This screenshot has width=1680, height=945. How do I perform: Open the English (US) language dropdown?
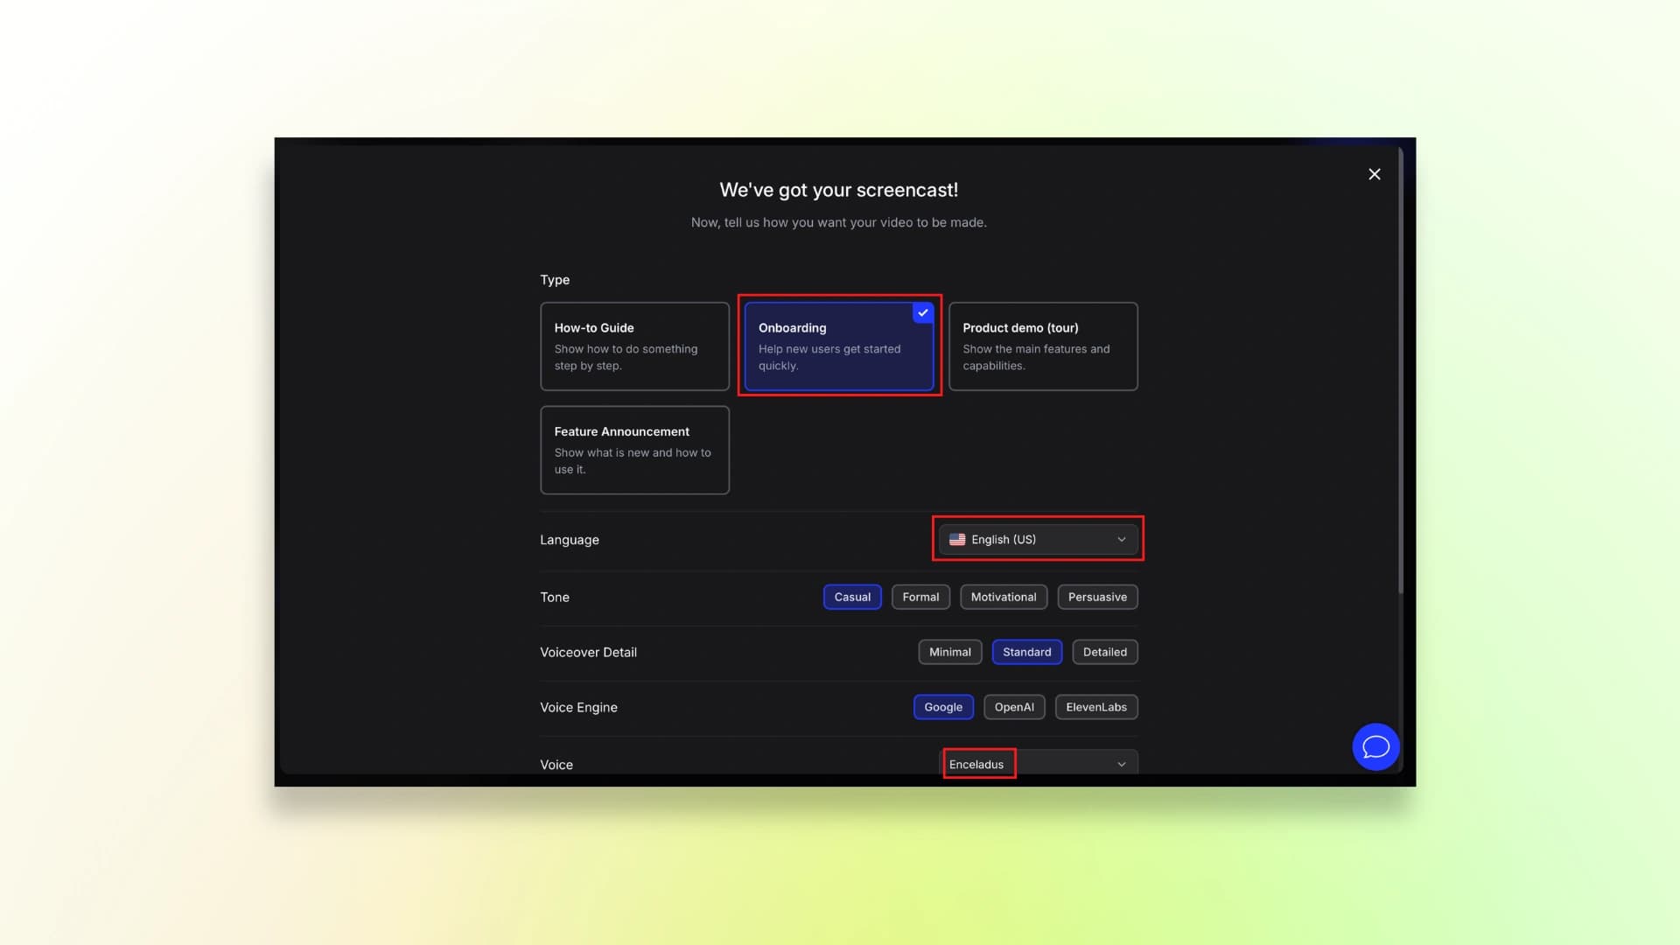pyautogui.click(x=1038, y=540)
